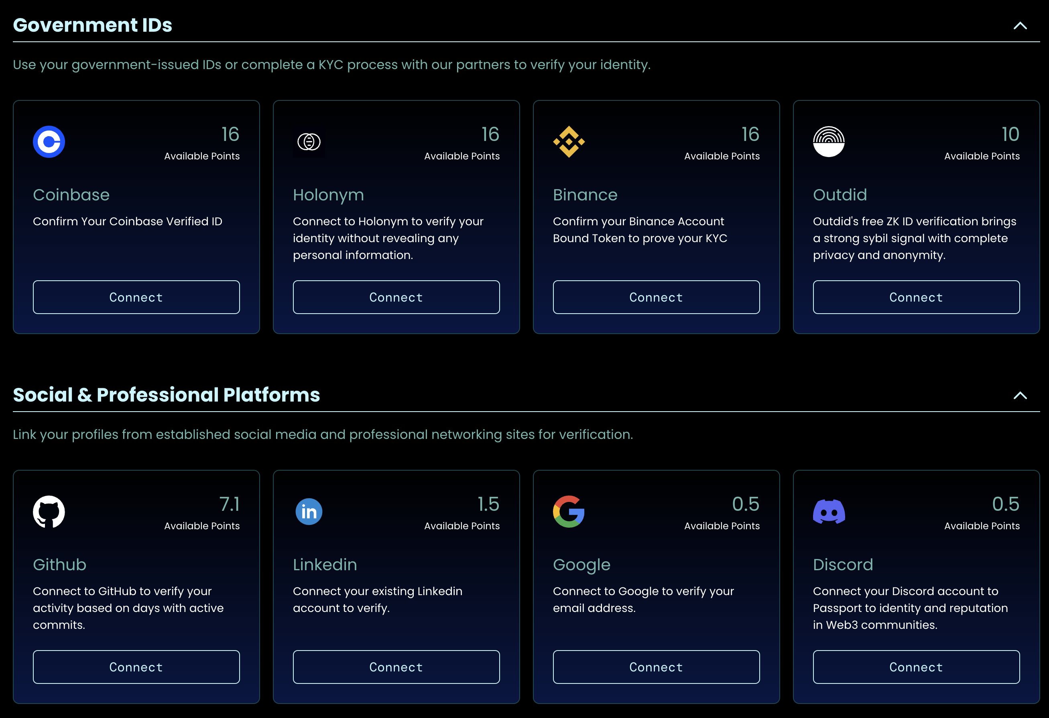This screenshot has height=718, width=1049.
Task: Click Holonym's 16 points value
Action: [490, 134]
